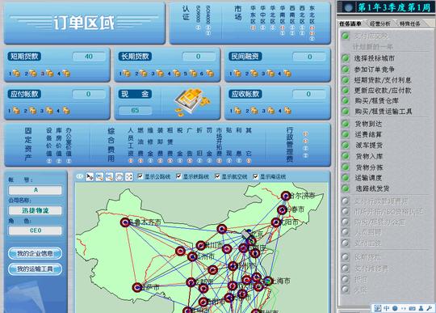Image resolution: width=436 pixels, height=313 pixels.
Task: Select task 参加订单竞争
Action: [375, 70]
